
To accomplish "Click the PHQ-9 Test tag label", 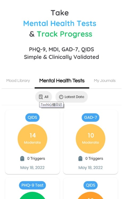I will tap(32, 185).
